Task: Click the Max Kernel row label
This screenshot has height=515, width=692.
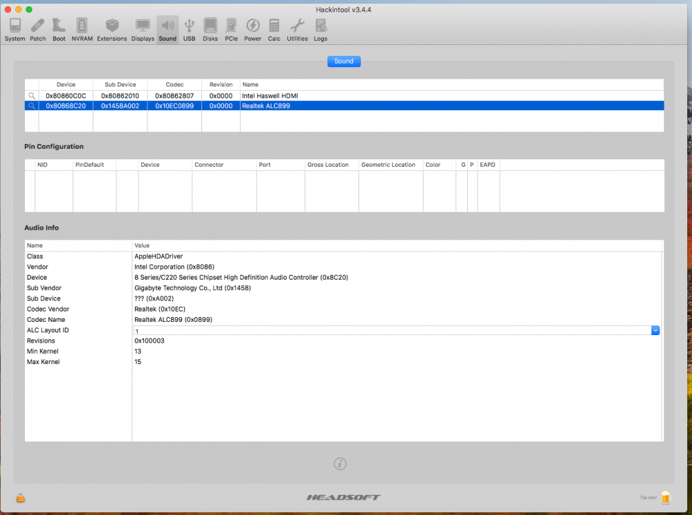Action: pyautogui.click(x=43, y=362)
